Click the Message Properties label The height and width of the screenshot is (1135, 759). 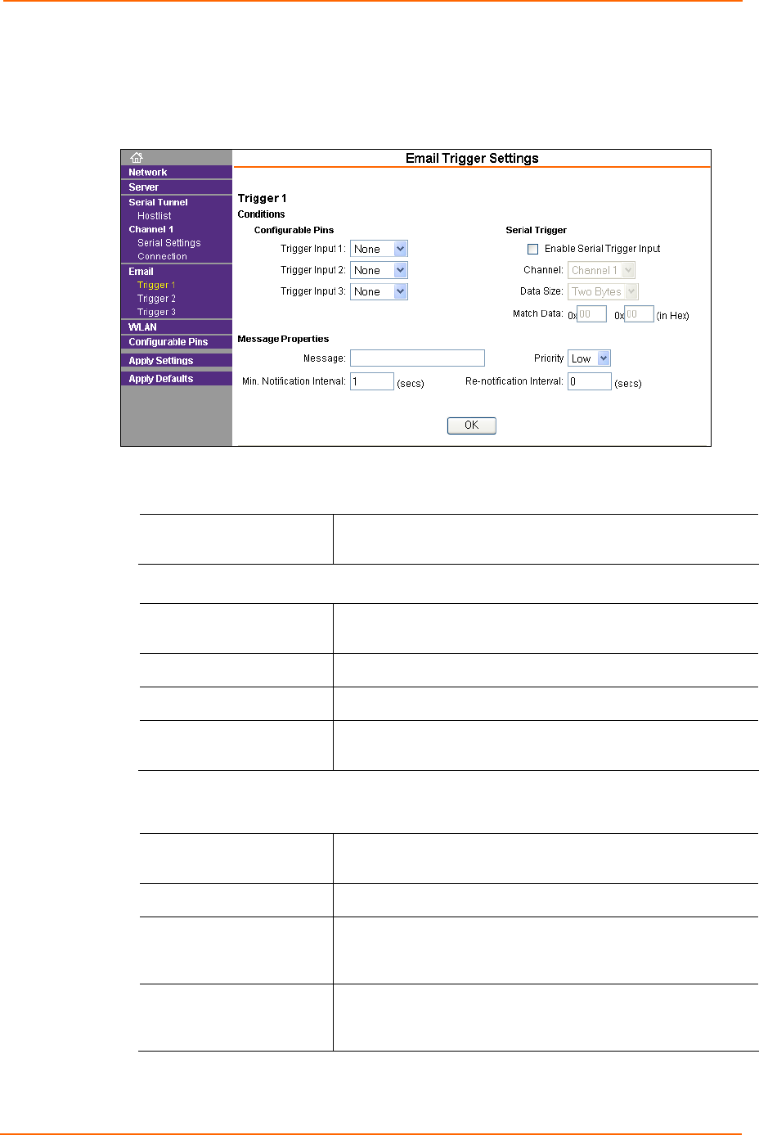click(283, 339)
